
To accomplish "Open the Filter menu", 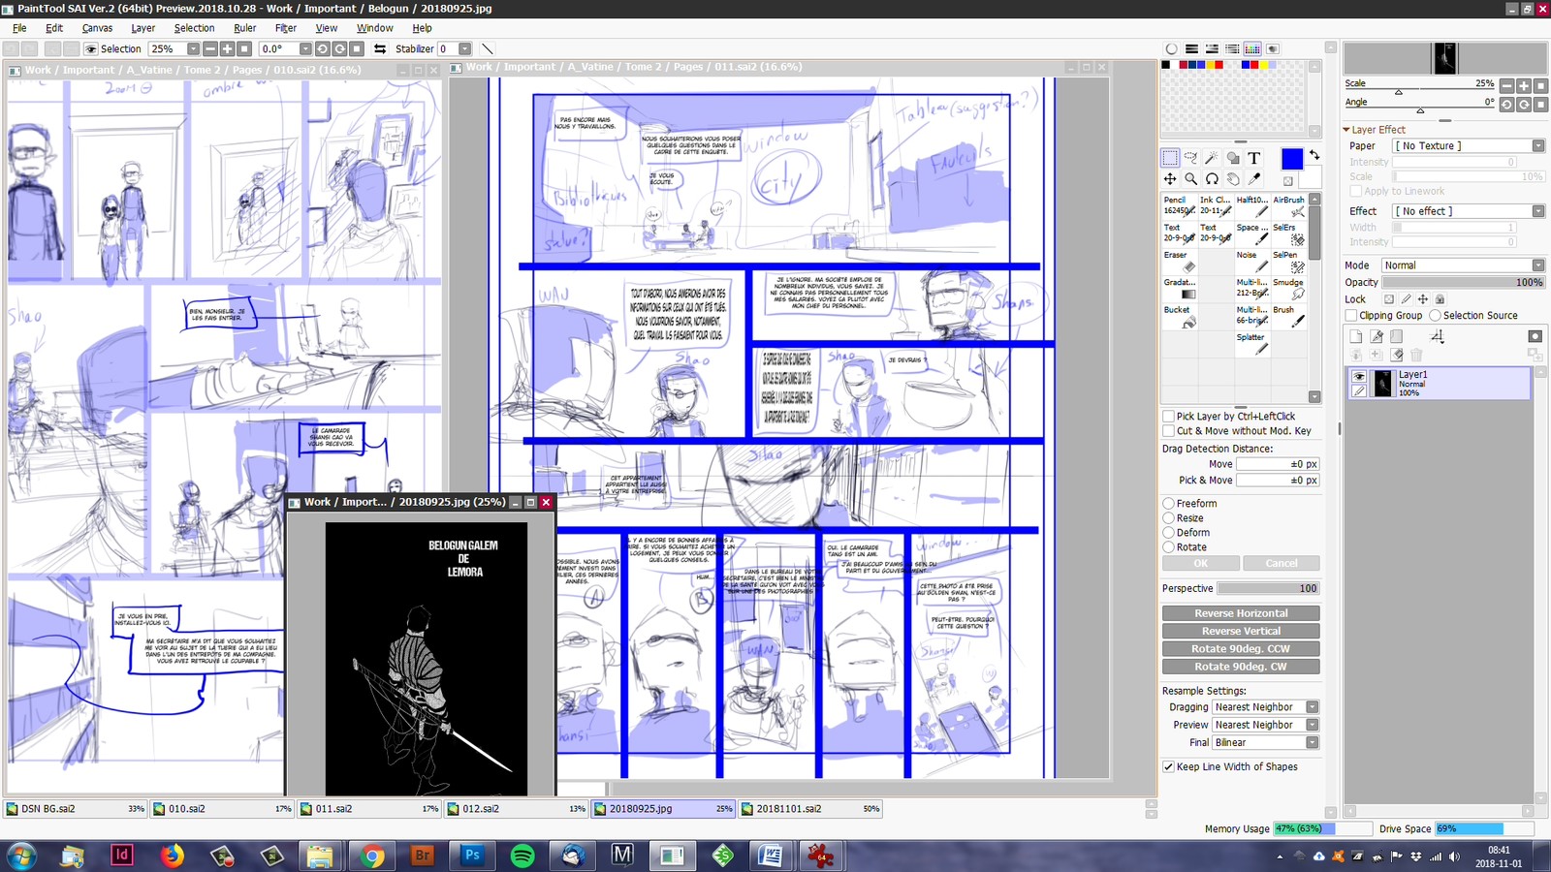I will (x=285, y=28).
